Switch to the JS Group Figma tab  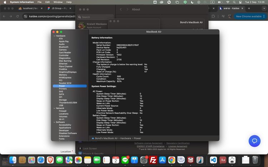[58, 8]
